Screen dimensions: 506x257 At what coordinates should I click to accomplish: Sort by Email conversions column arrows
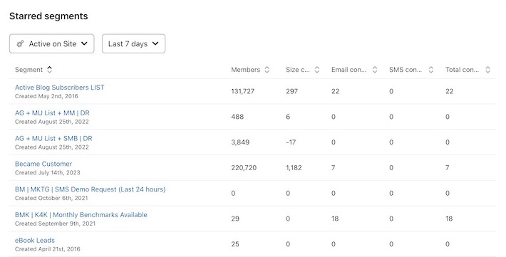[375, 69]
